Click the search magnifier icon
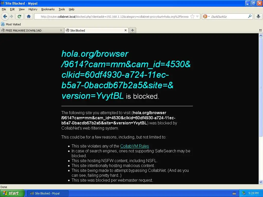263x197 pixels. 250,16
